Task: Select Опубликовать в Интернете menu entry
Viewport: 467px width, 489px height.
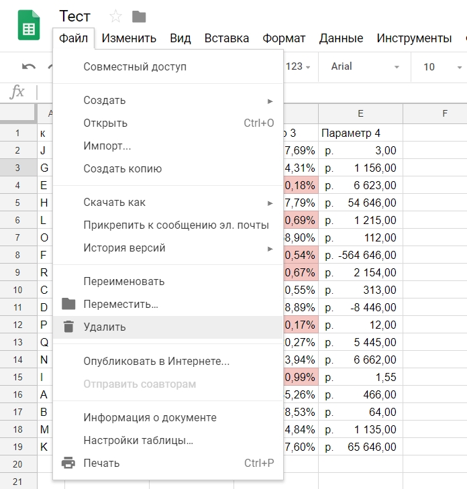Action: (156, 361)
